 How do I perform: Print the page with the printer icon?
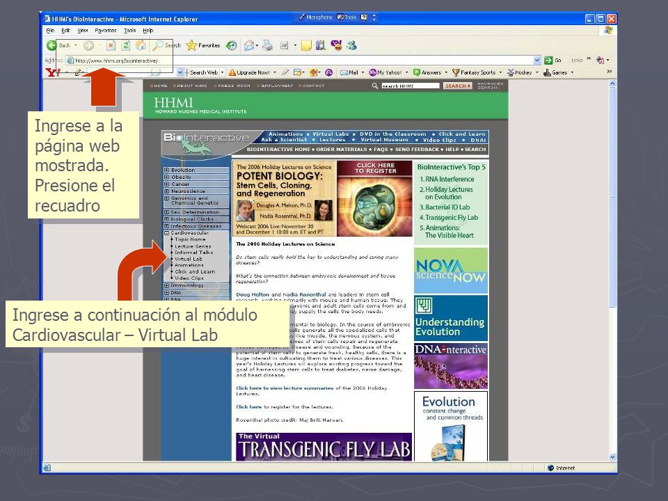267,45
